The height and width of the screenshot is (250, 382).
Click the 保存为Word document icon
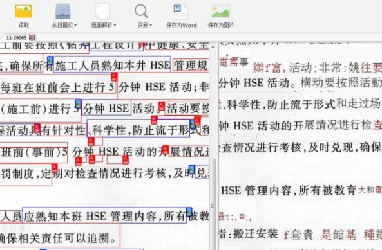(x=180, y=12)
